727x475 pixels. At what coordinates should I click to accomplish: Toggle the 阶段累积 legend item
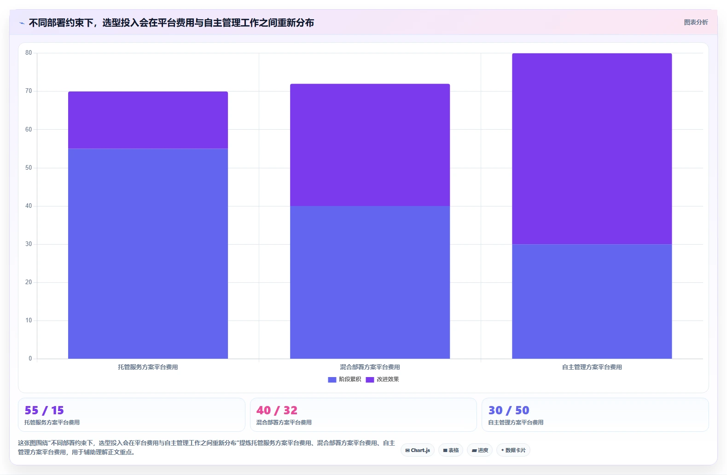pos(344,379)
